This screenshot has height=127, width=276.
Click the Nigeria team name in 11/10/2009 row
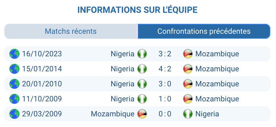(x=122, y=99)
